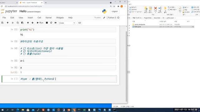Restart the kernel
200x112 pixels.
tap(51, 23)
